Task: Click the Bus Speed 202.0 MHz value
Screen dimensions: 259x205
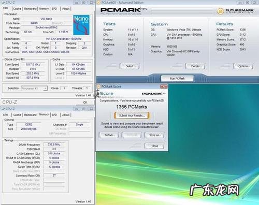Action: click(x=33, y=74)
